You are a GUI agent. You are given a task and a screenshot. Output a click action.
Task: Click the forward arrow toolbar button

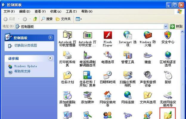click(25, 19)
